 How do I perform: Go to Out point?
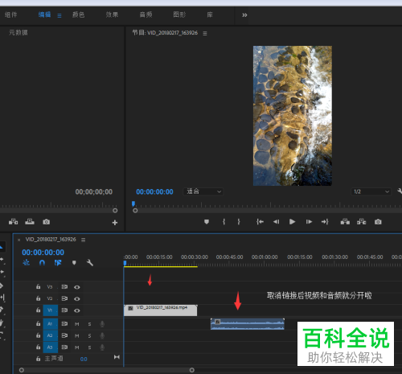[325, 222]
